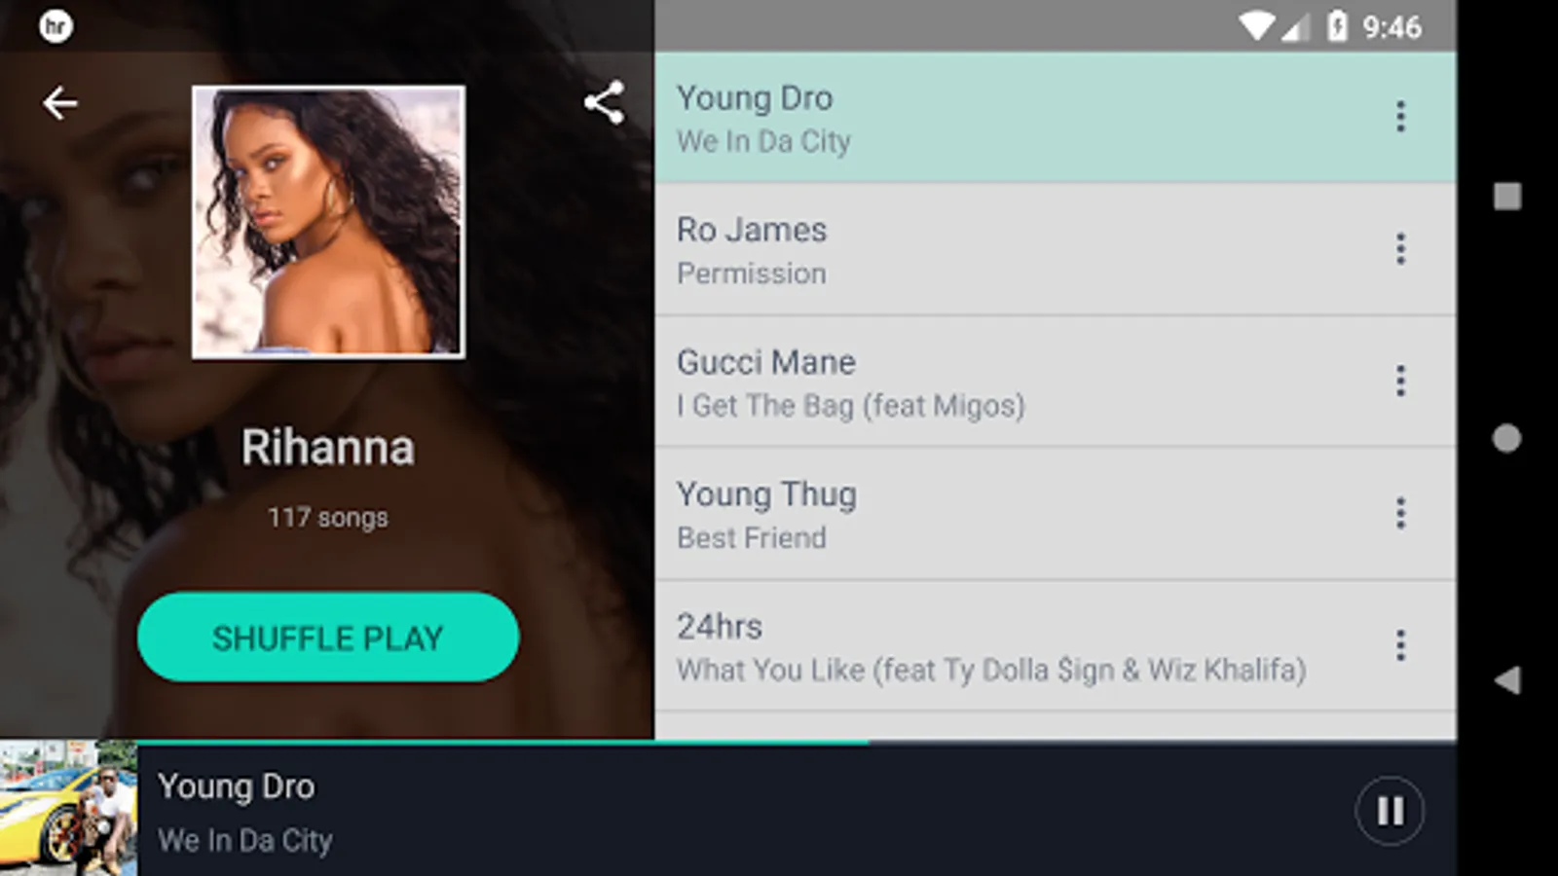Screen dimensions: 1558x876
Task: Tap the SHUFFLE PLAY button
Action: (328, 638)
